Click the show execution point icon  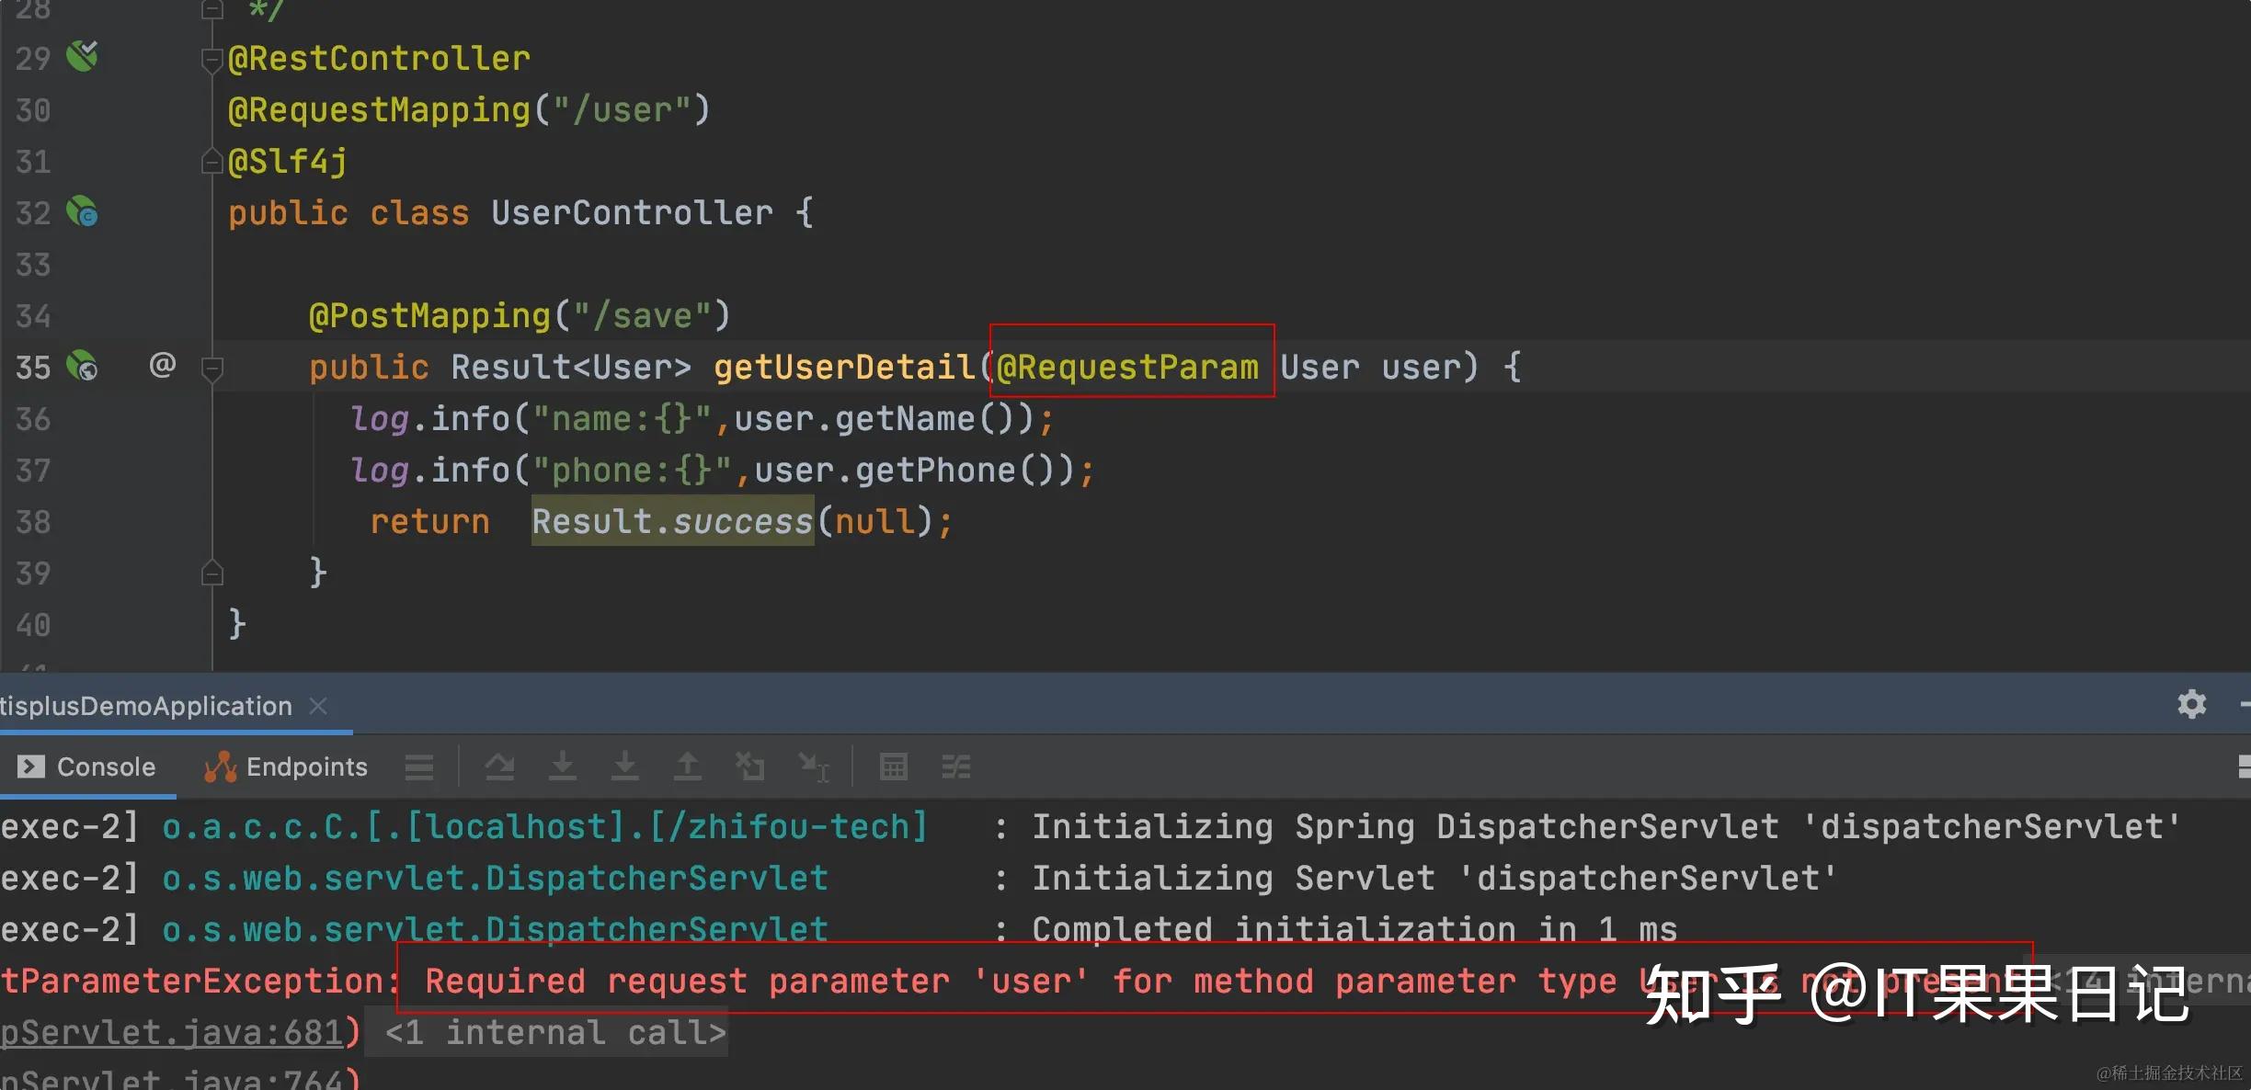click(x=500, y=766)
